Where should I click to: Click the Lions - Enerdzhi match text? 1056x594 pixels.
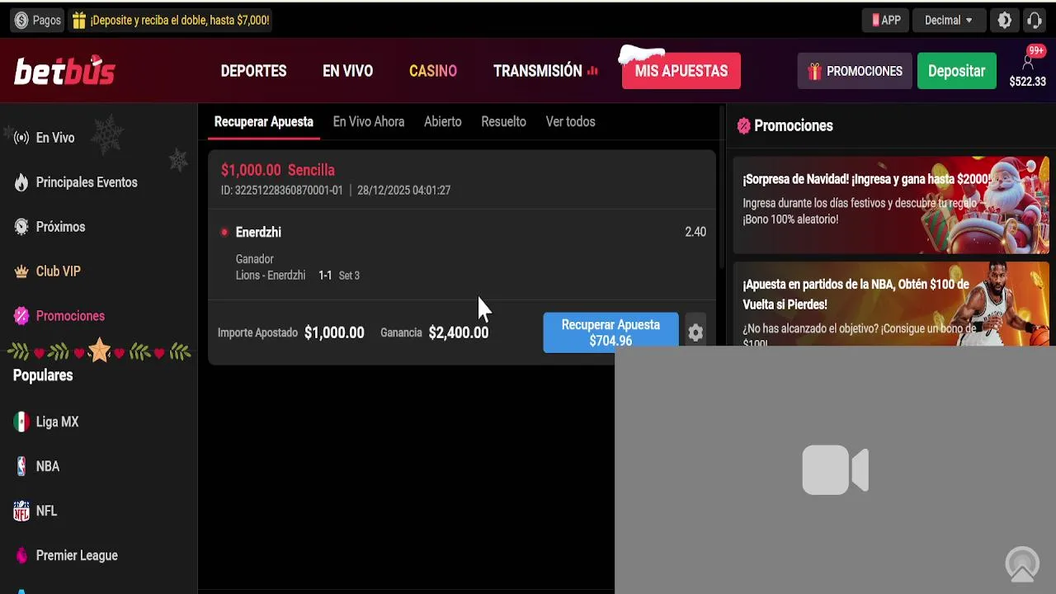(x=271, y=276)
